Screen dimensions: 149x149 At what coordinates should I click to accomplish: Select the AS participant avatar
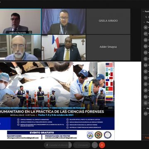(x=146, y=40)
